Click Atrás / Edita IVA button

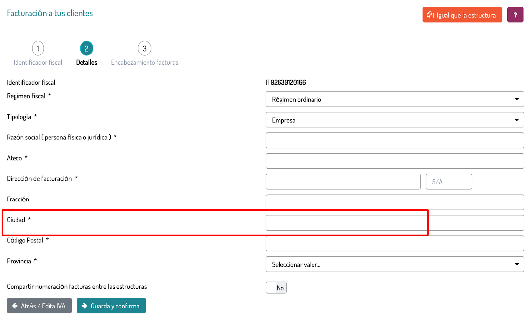pyautogui.click(x=39, y=306)
